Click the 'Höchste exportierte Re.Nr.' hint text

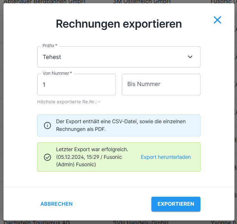(69, 102)
